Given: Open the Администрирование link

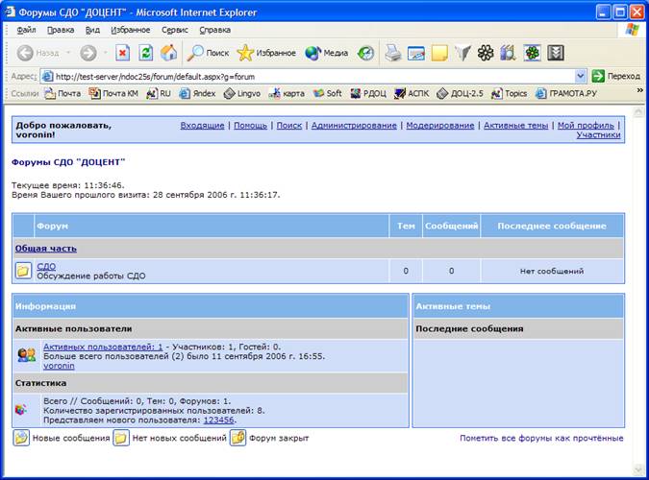Looking at the screenshot, I should click(x=354, y=125).
